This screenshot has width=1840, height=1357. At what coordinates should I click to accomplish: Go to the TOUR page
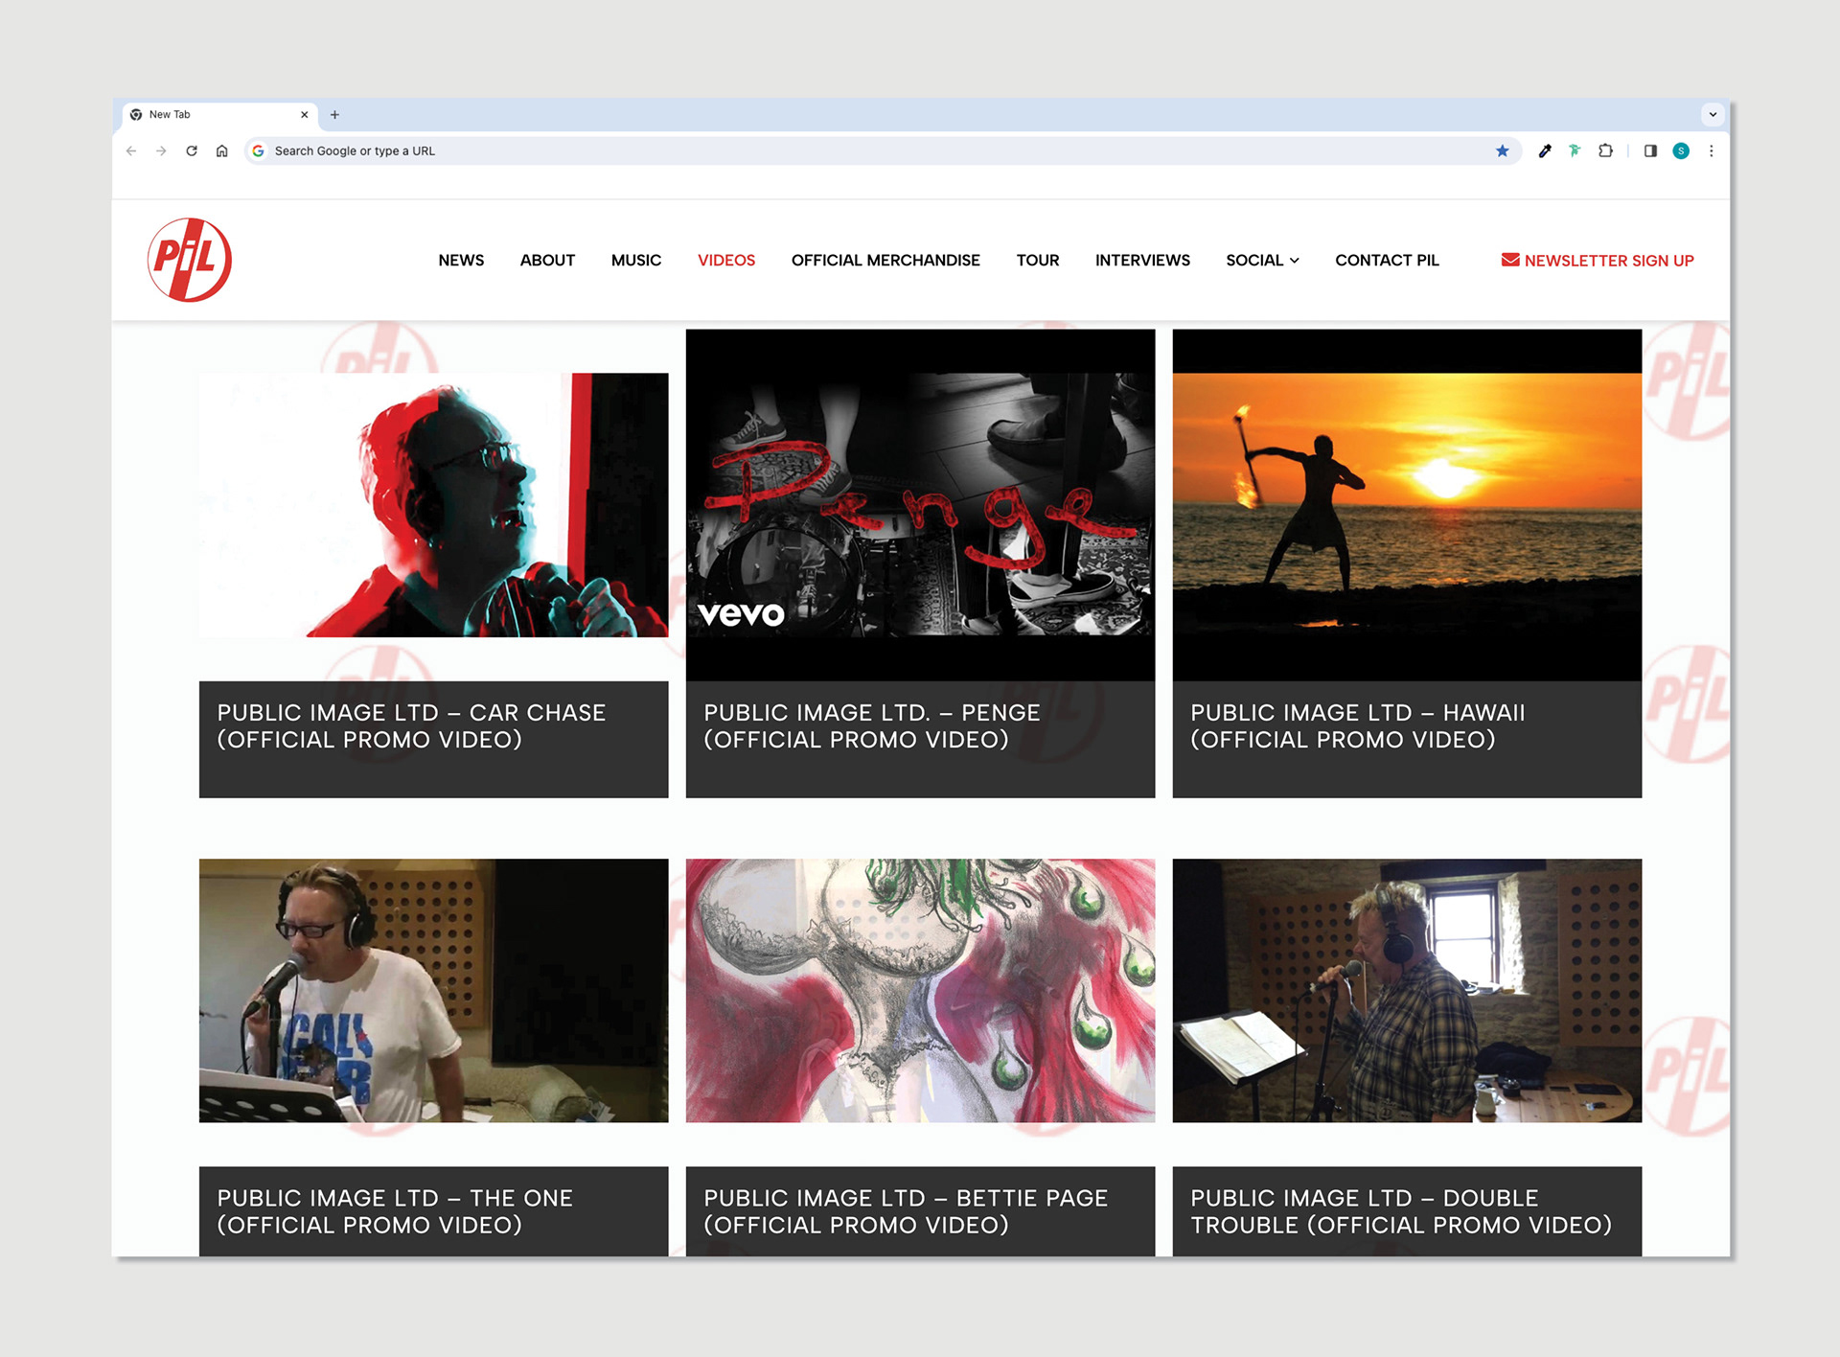1038,261
